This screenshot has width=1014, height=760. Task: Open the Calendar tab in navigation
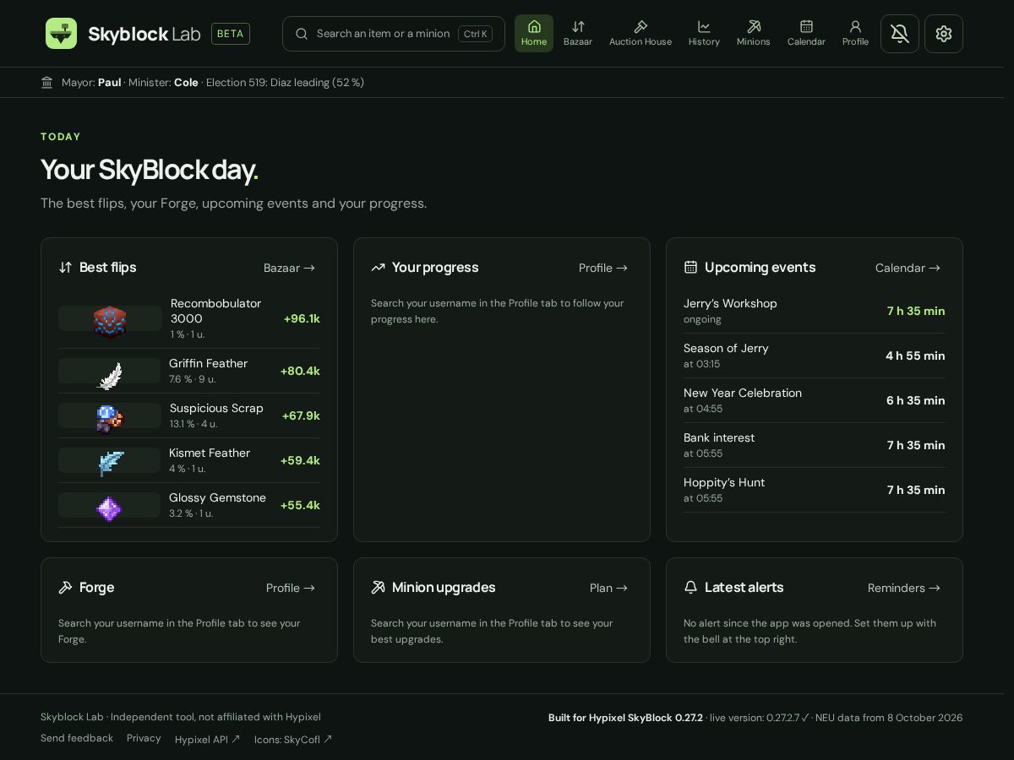coord(806,34)
